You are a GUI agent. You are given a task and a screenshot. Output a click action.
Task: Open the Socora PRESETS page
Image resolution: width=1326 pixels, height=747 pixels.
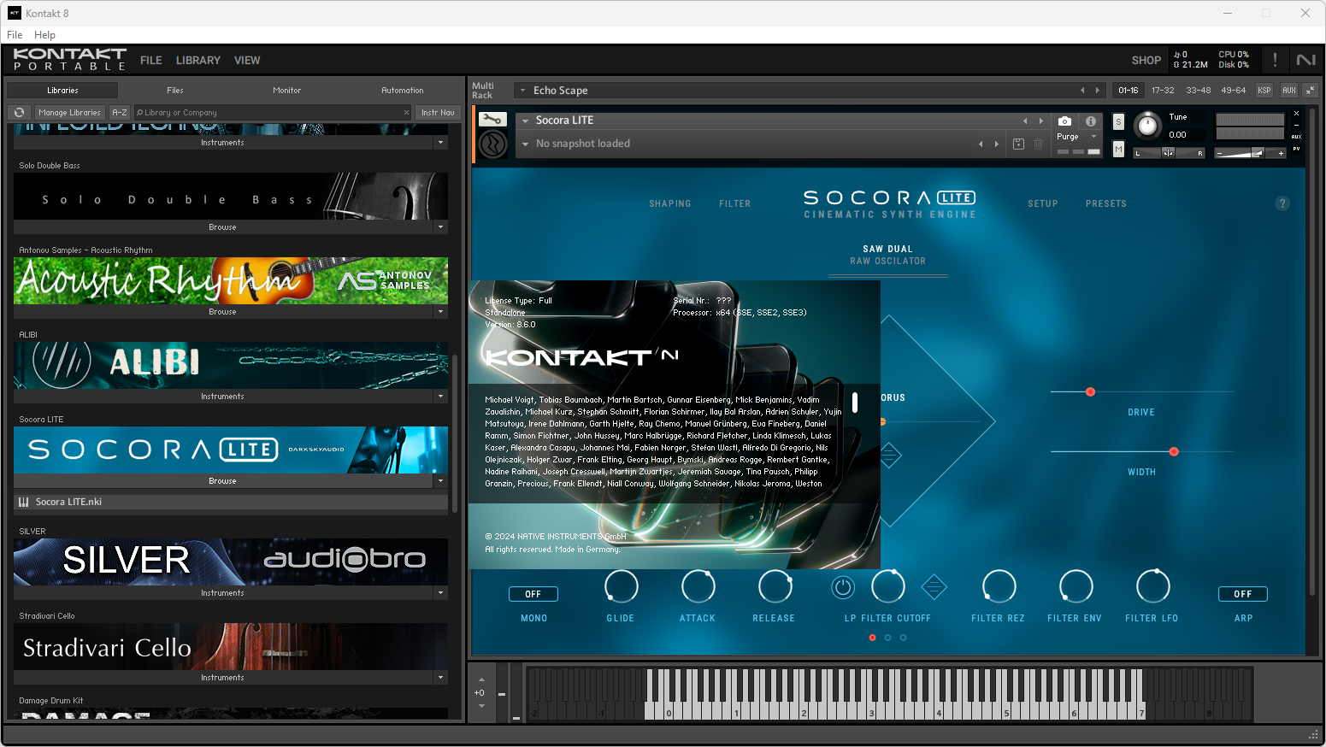1106,204
